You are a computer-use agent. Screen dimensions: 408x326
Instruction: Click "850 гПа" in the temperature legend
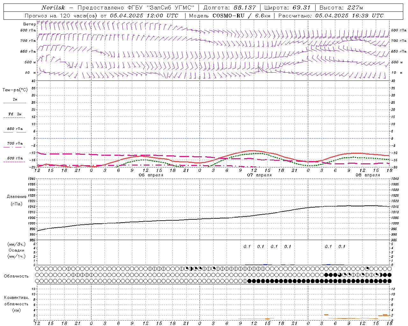[15, 129]
